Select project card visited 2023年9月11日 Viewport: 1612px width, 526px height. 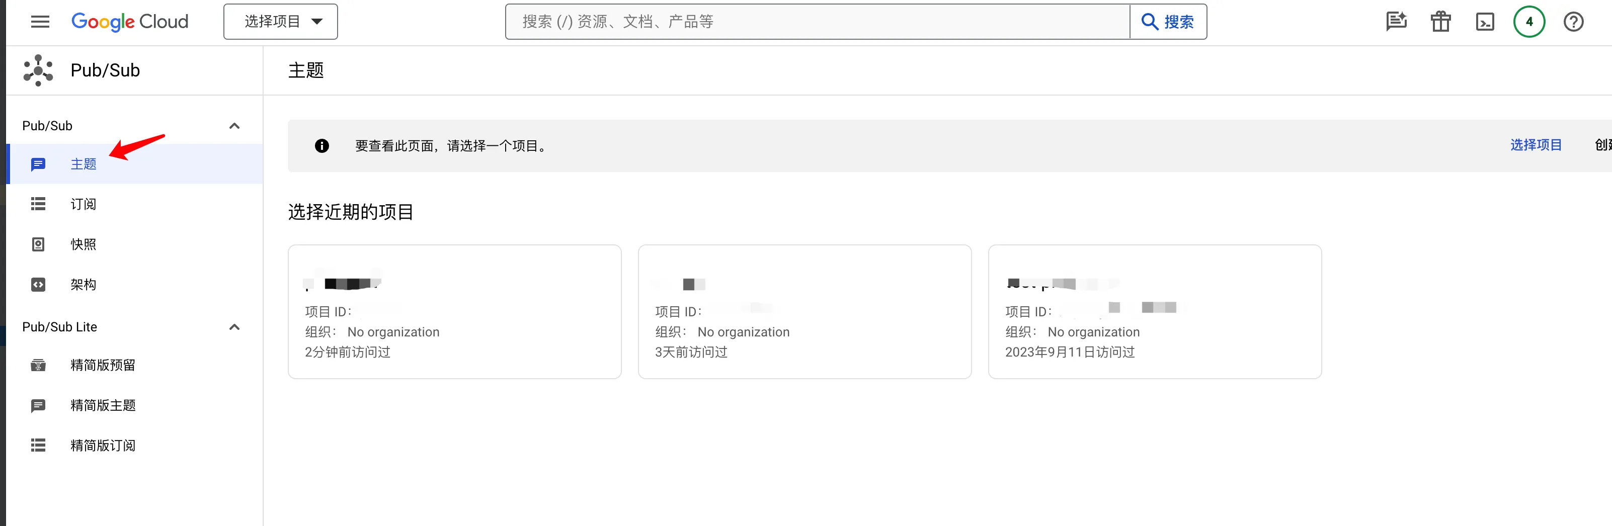tap(1155, 311)
